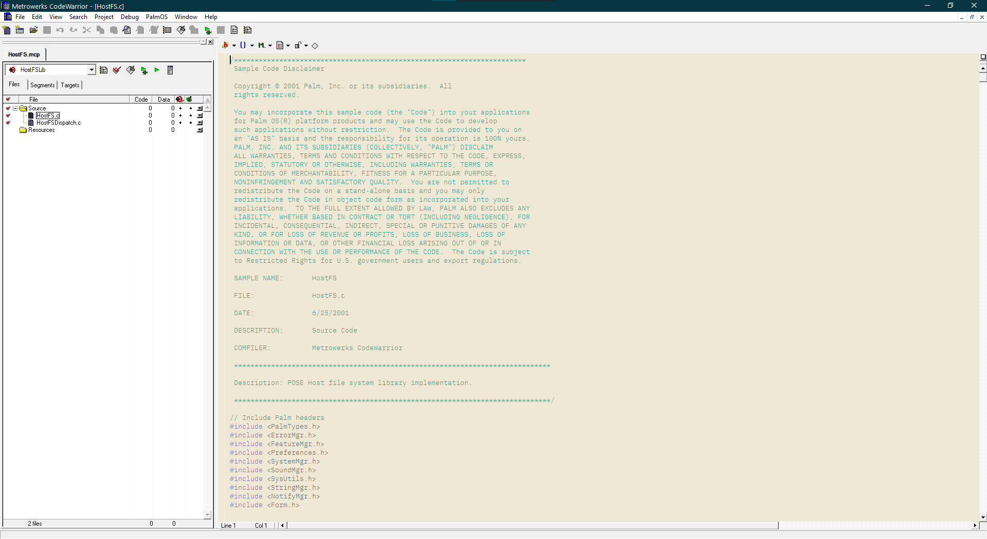
Task: Open a file using the Open folder icon
Action: pos(33,30)
